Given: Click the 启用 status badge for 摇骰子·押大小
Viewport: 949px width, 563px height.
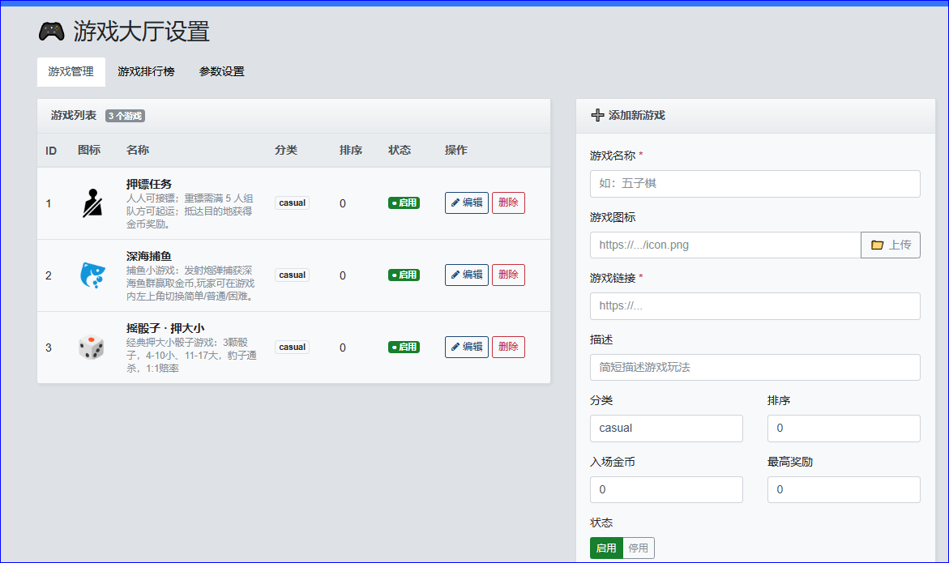Looking at the screenshot, I should (x=404, y=347).
